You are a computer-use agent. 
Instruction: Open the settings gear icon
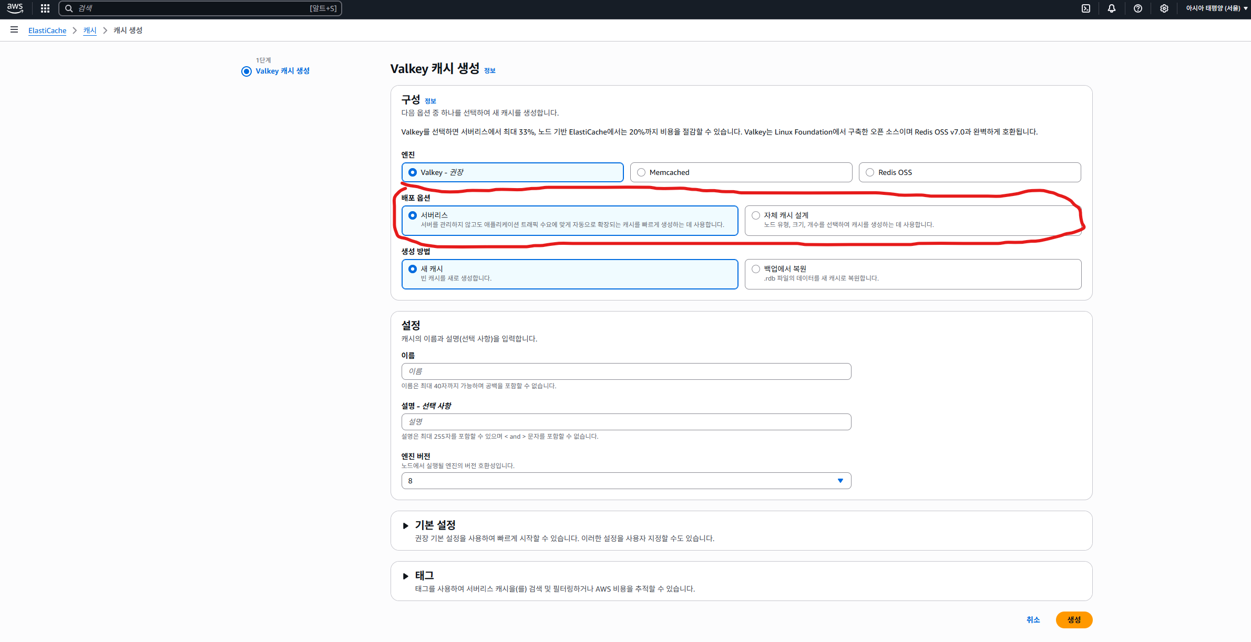[x=1164, y=8]
